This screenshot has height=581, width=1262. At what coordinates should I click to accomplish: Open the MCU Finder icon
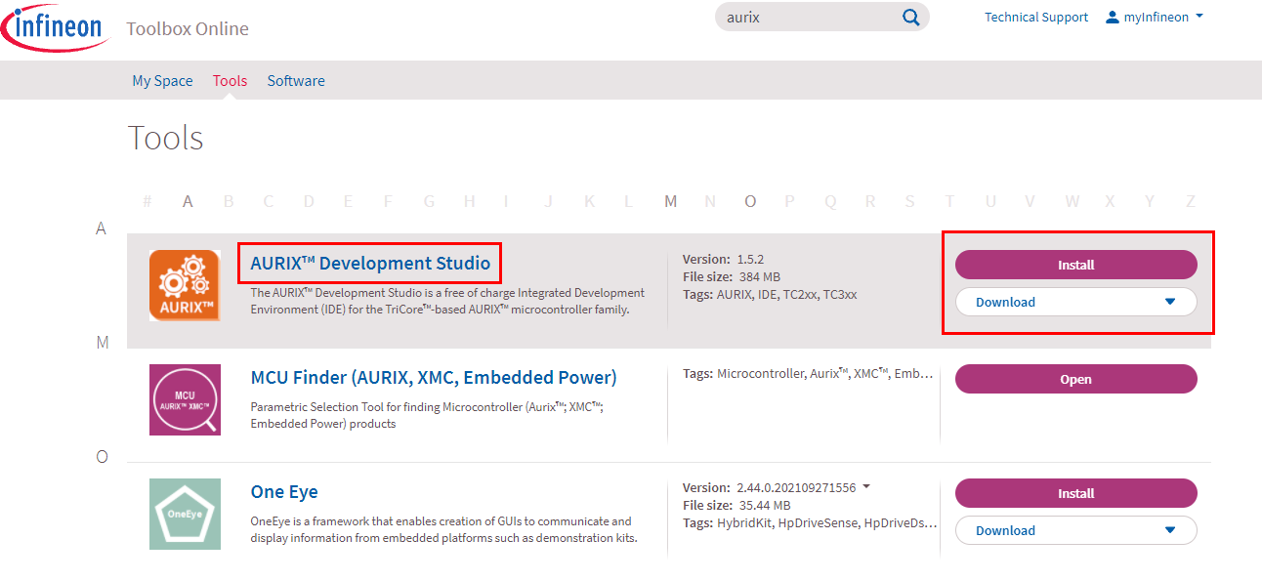[x=185, y=399]
